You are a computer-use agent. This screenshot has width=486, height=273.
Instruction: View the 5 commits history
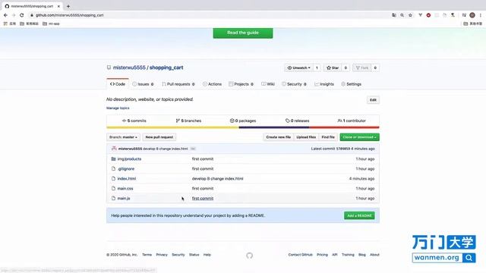point(134,121)
